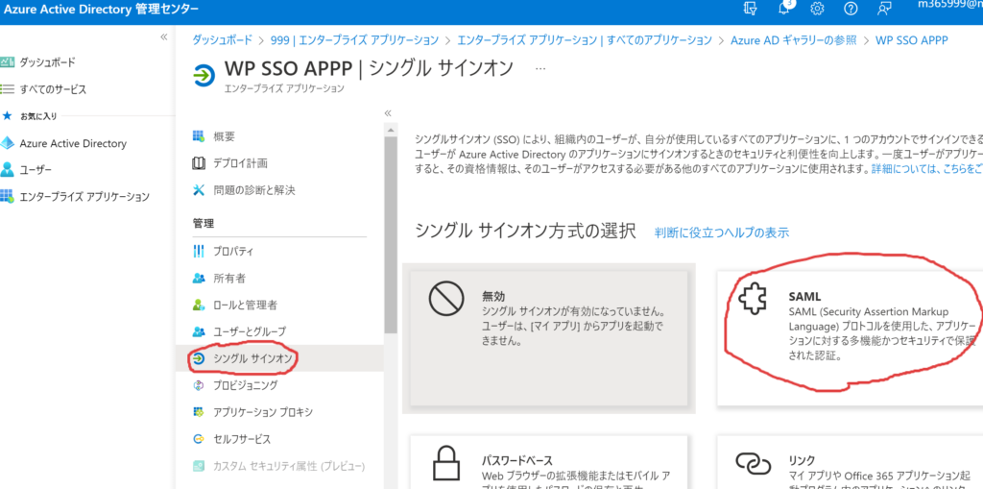The width and height of the screenshot is (983, 489).
Task: Open the help question mark icon
Action: click(x=851, y=9)
